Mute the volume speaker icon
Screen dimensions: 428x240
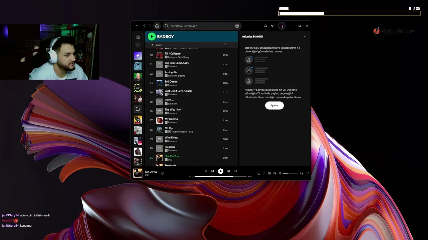[x=280, y=173]
